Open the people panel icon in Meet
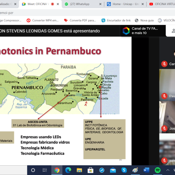Image resolution: width=175 pixels, height=175 pixels. 173,31
